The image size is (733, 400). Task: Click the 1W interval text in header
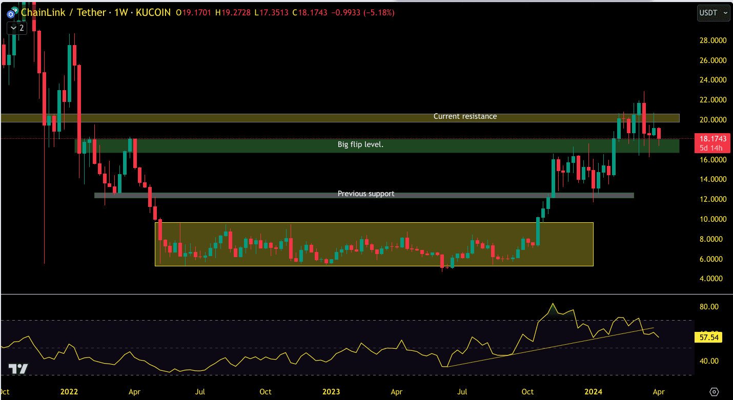120,12
